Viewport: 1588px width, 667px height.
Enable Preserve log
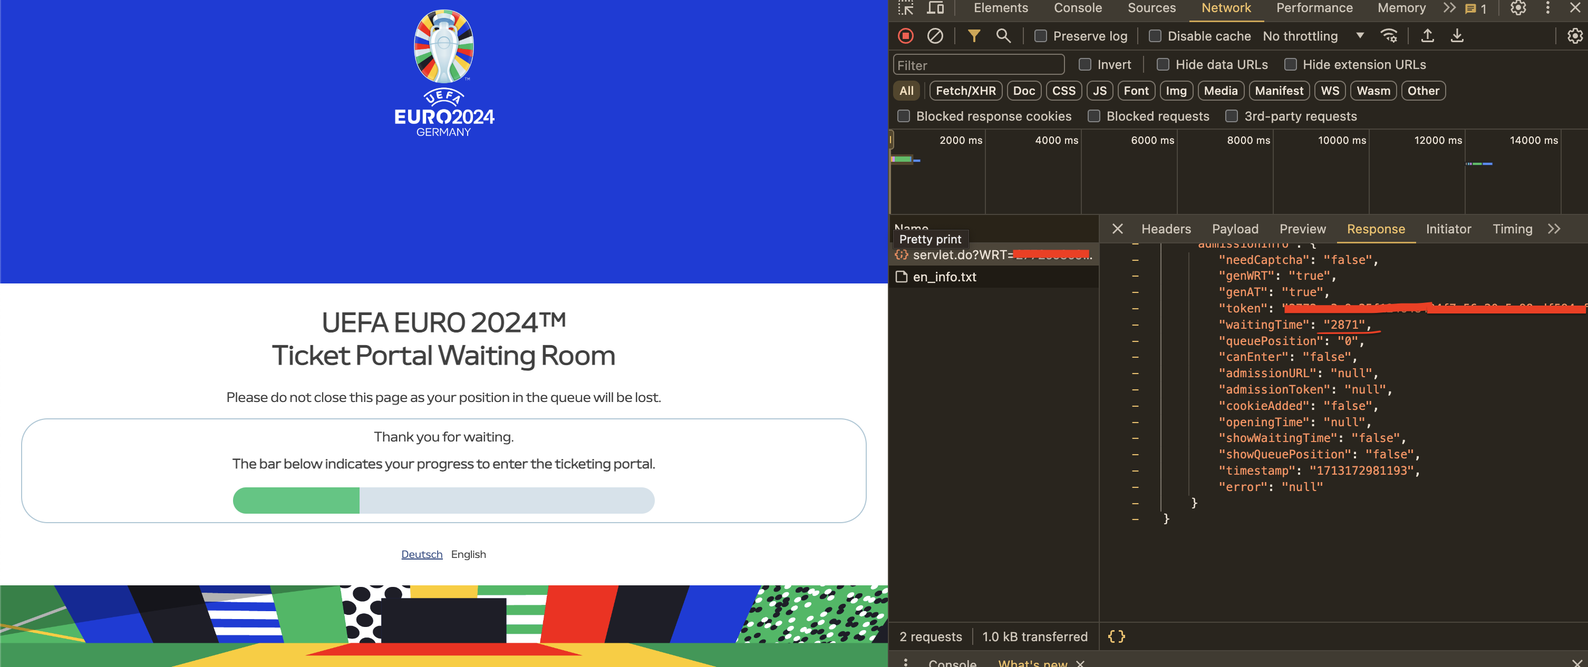pyautogui.click(x=1040, y=36)
